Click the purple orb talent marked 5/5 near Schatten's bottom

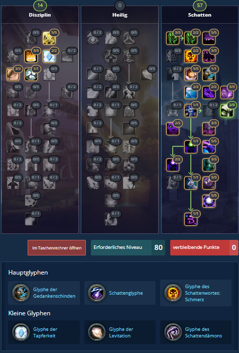pos(209,201)
